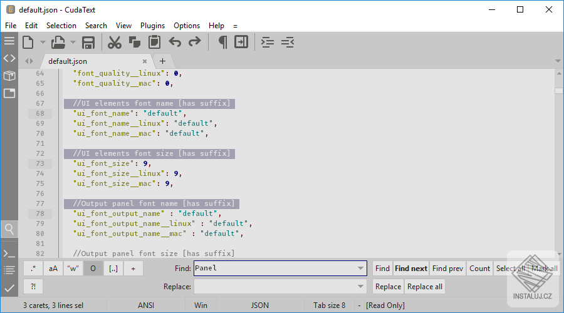Toggle case sensitive aA option
The width and height of the screenshot is (564, 313).
click(53, 269)
